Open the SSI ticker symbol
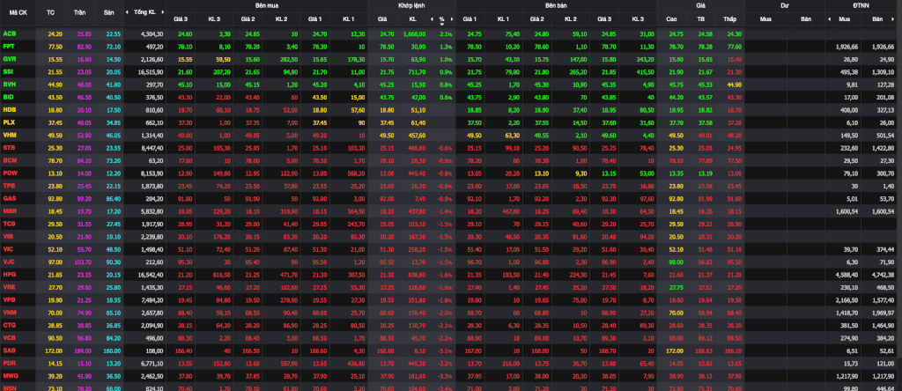902x391 pixels. 8,71
